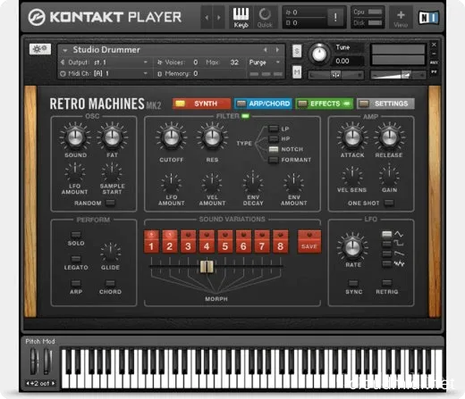Shift keyboard octave down arrow

point(28,383)
